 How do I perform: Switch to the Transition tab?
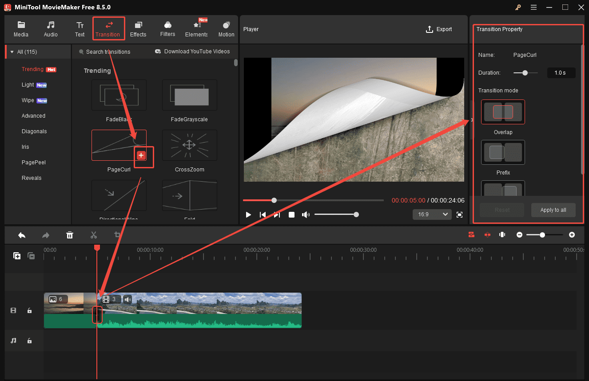(x=108, y=28)
